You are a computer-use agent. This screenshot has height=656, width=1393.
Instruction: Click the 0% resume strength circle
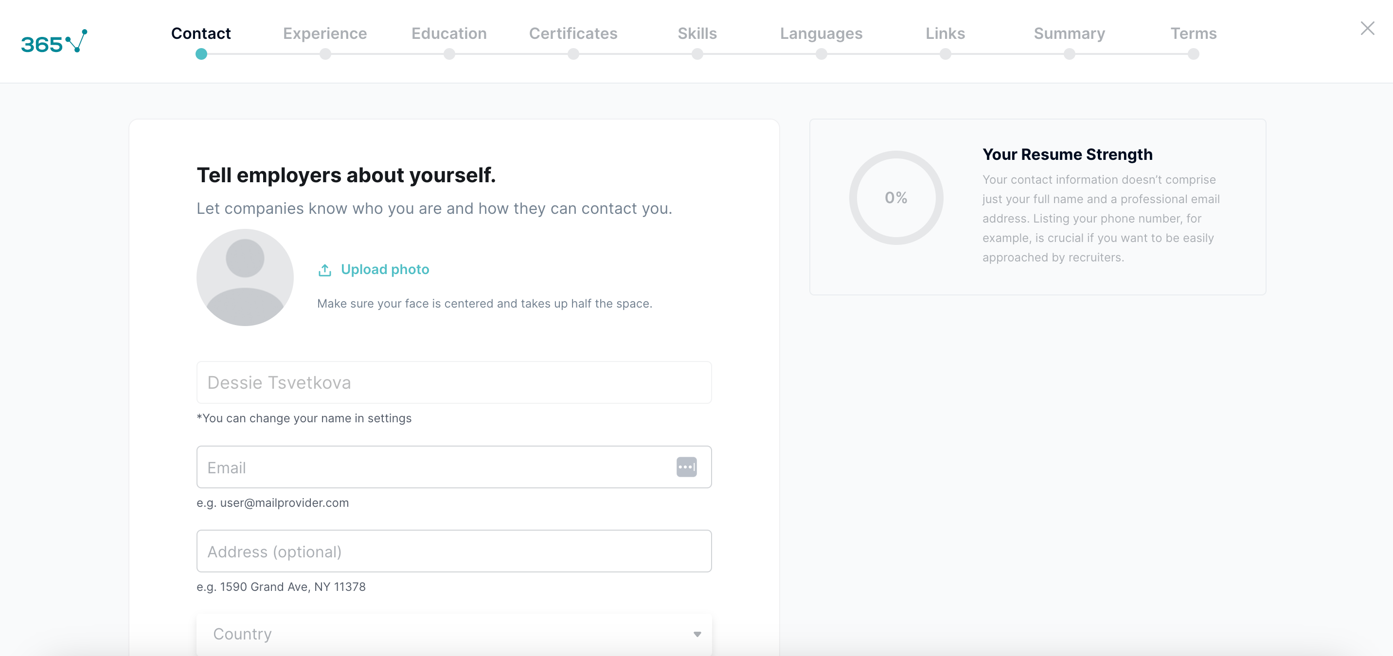point(895,198)
